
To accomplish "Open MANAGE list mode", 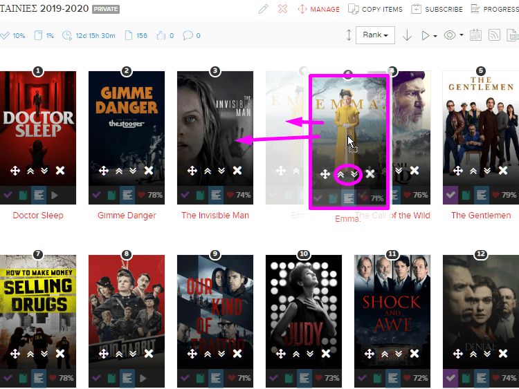I will 318,9.
